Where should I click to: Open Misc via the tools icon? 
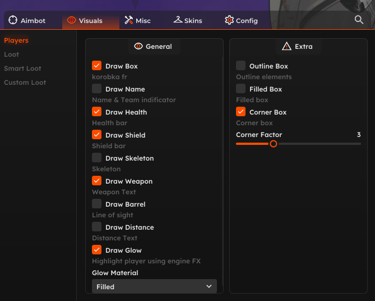pyautogui.click(x=128, y=20)
